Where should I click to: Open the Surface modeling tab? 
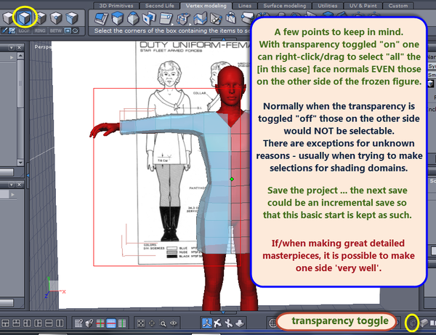pos(284,6)
